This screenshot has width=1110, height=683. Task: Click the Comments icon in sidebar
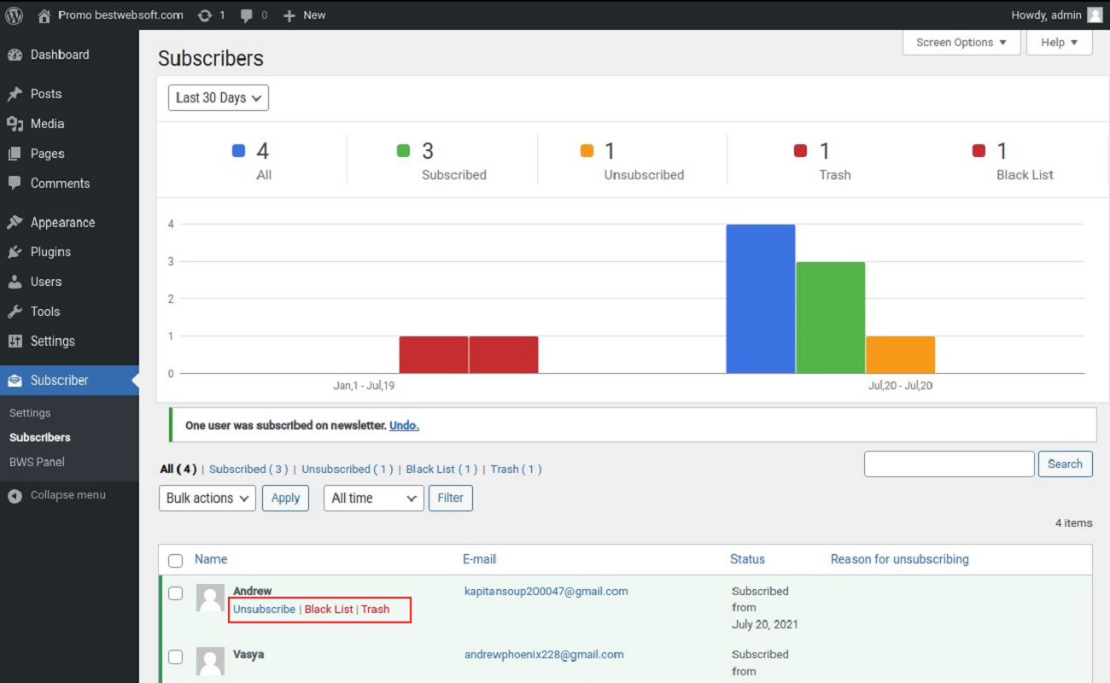(15, 184)
